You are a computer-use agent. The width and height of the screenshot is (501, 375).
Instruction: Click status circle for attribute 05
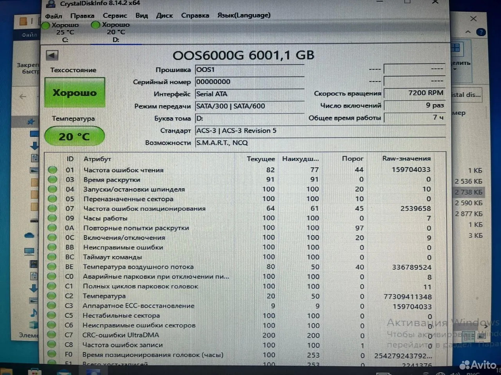52,199
